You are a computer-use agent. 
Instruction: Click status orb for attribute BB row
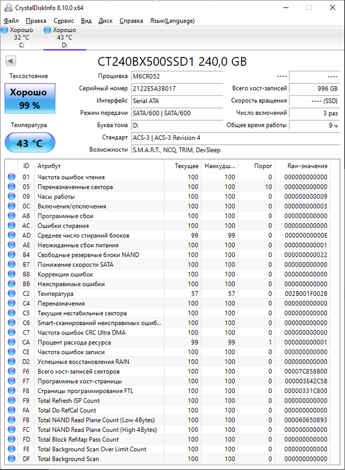click(12, 284)
